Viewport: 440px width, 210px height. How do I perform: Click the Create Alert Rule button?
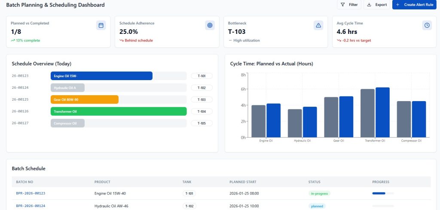[415, 5]
